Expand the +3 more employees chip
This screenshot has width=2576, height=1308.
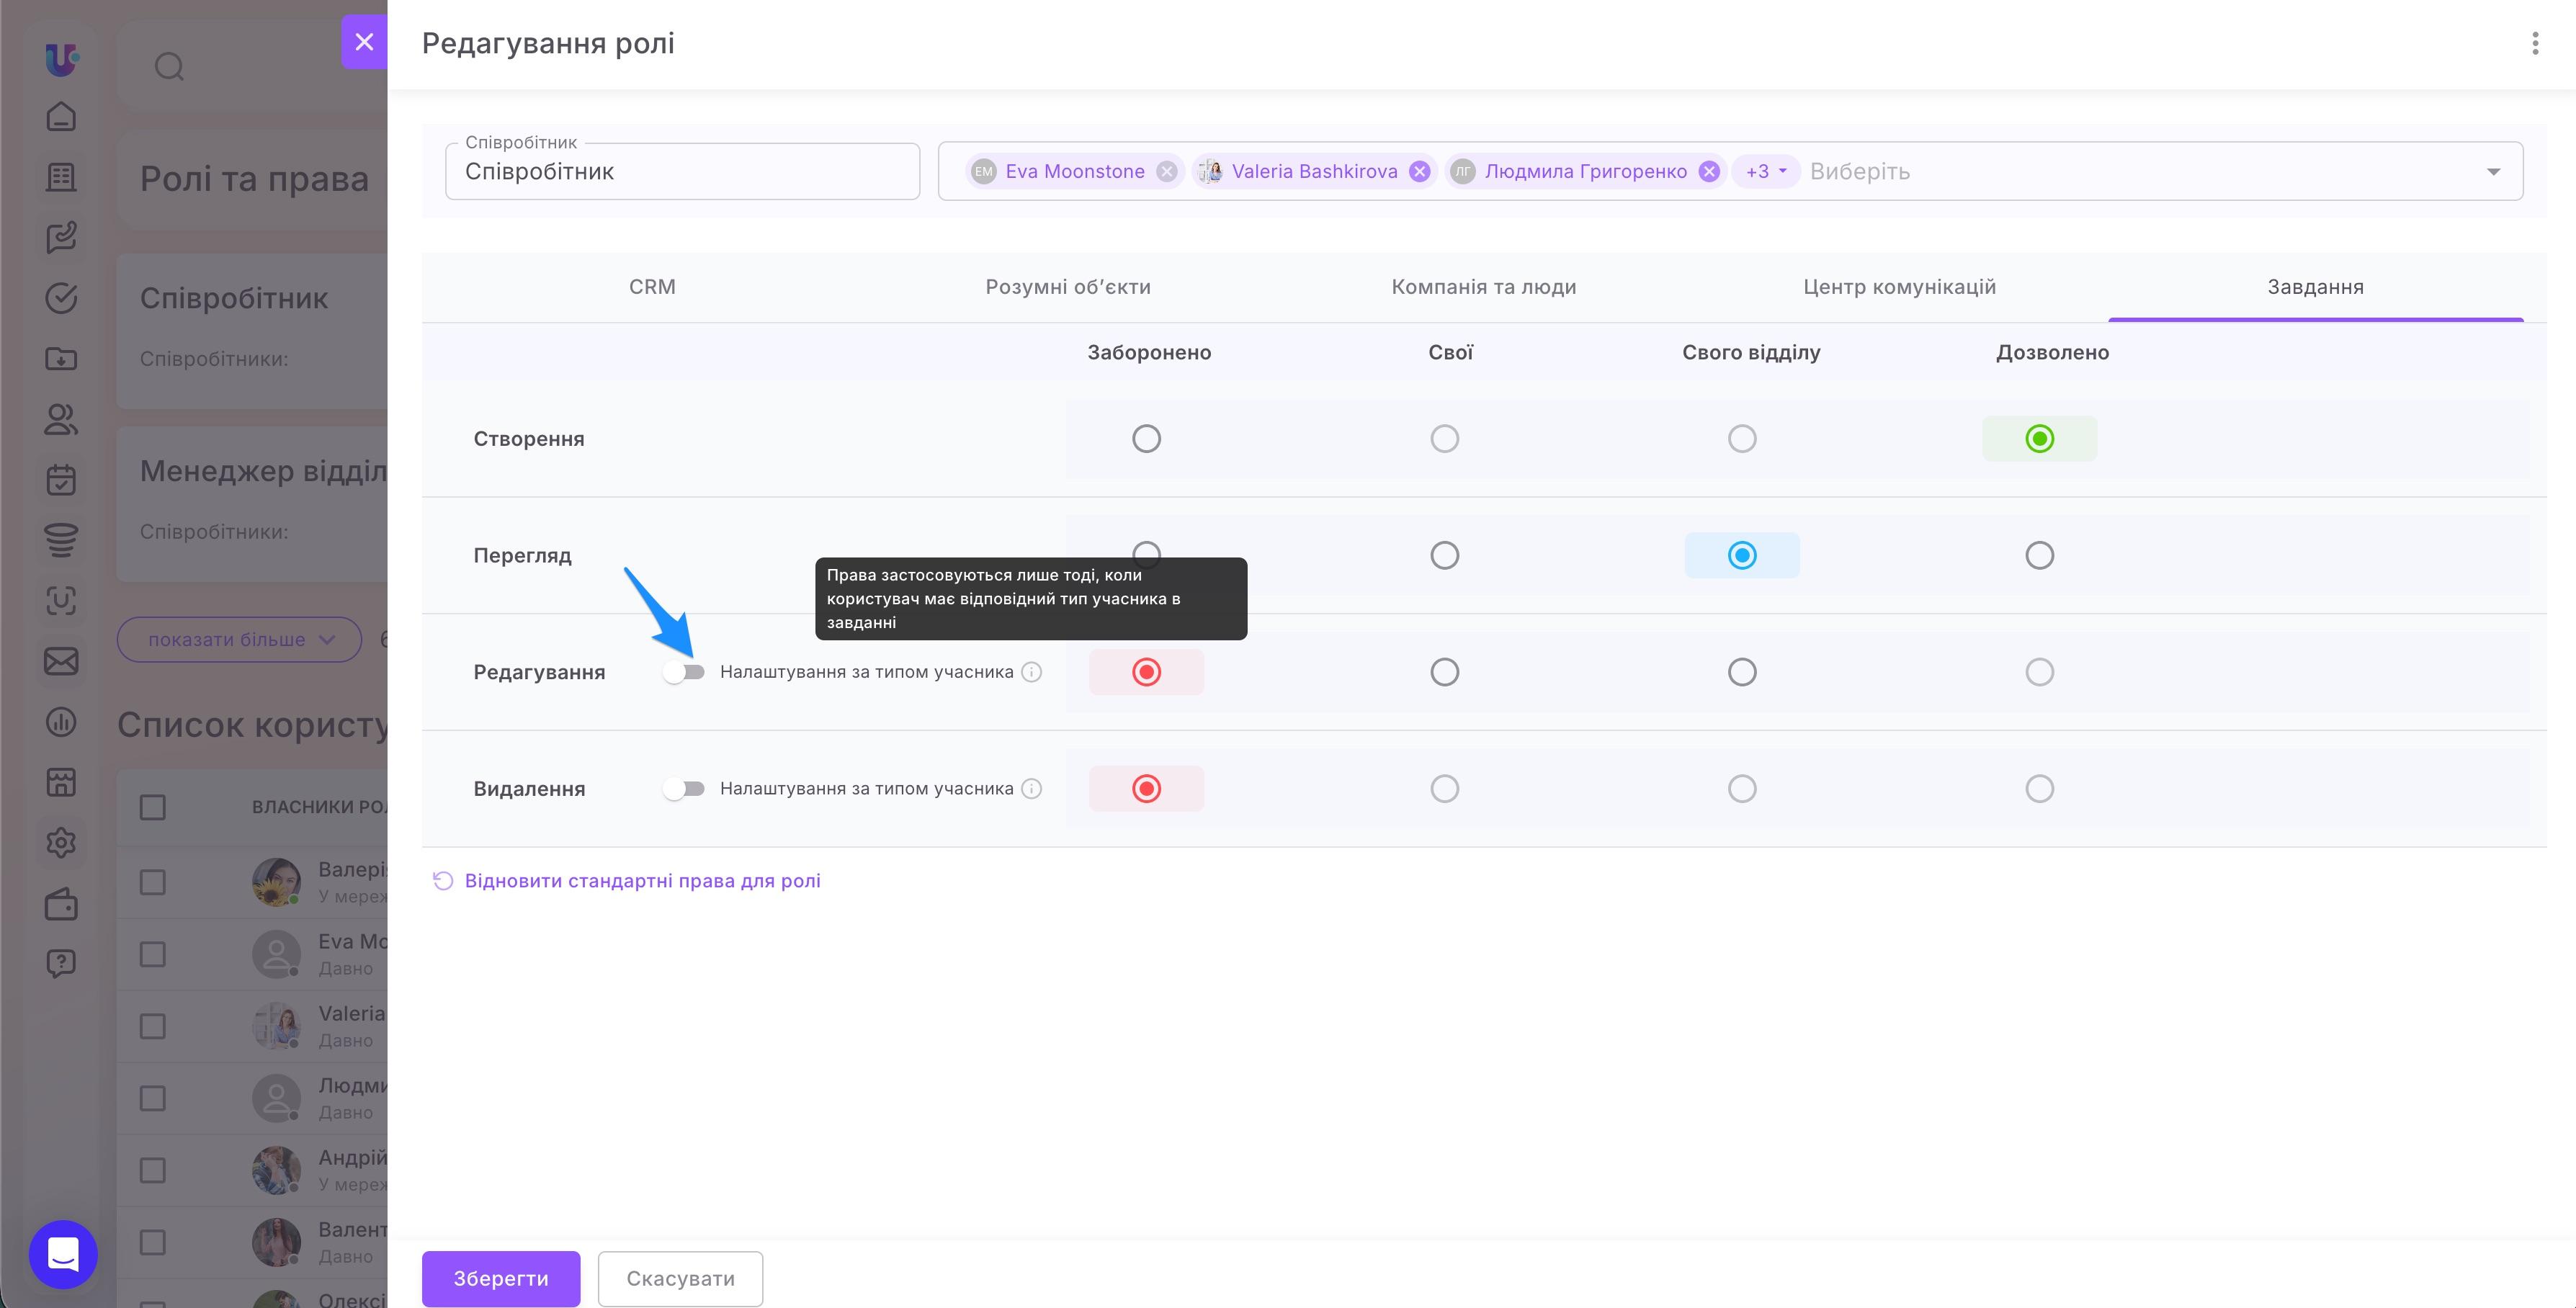tap(1765, 171)
